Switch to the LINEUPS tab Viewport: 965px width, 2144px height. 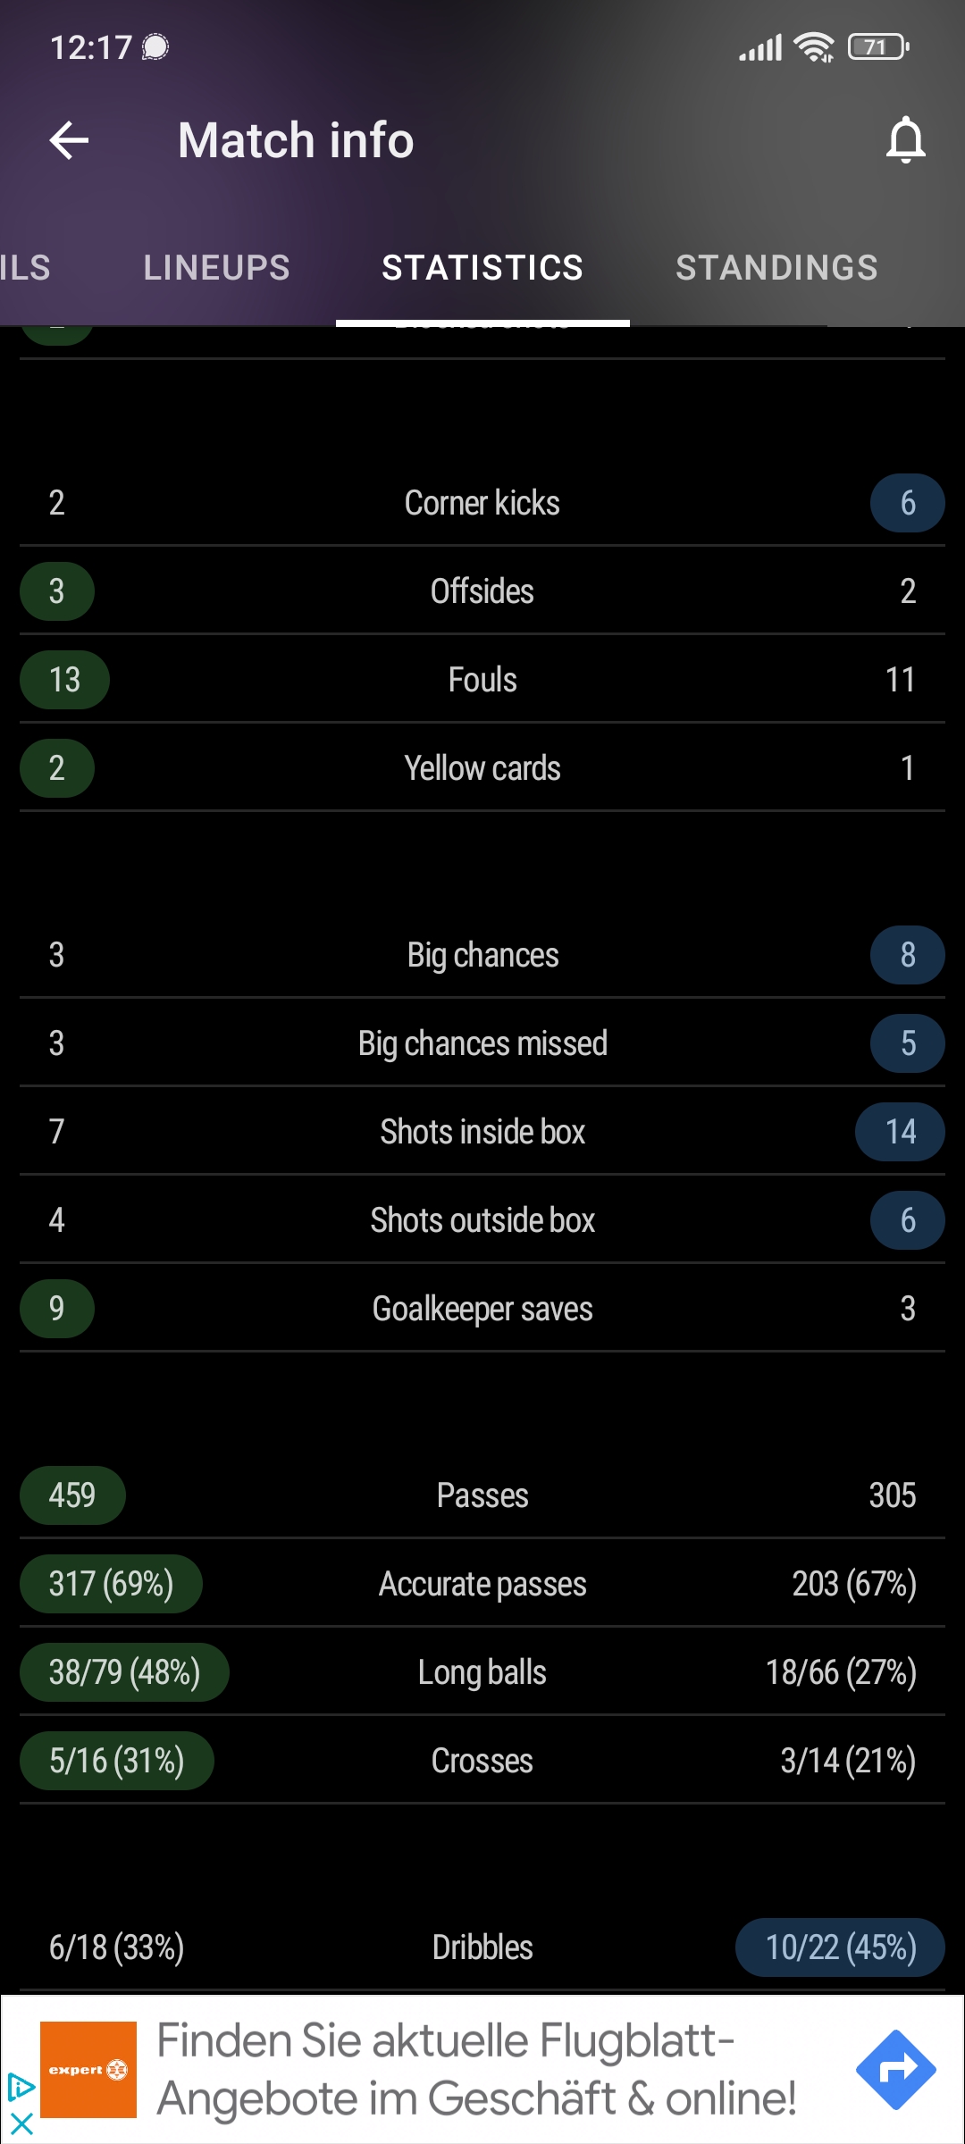217,267
